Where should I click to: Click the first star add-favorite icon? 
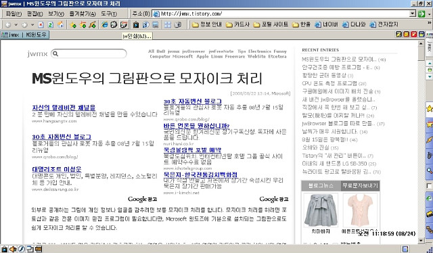73,25
